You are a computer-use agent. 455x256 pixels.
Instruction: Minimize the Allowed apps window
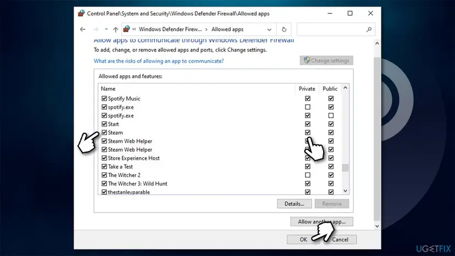coord(330,13)
